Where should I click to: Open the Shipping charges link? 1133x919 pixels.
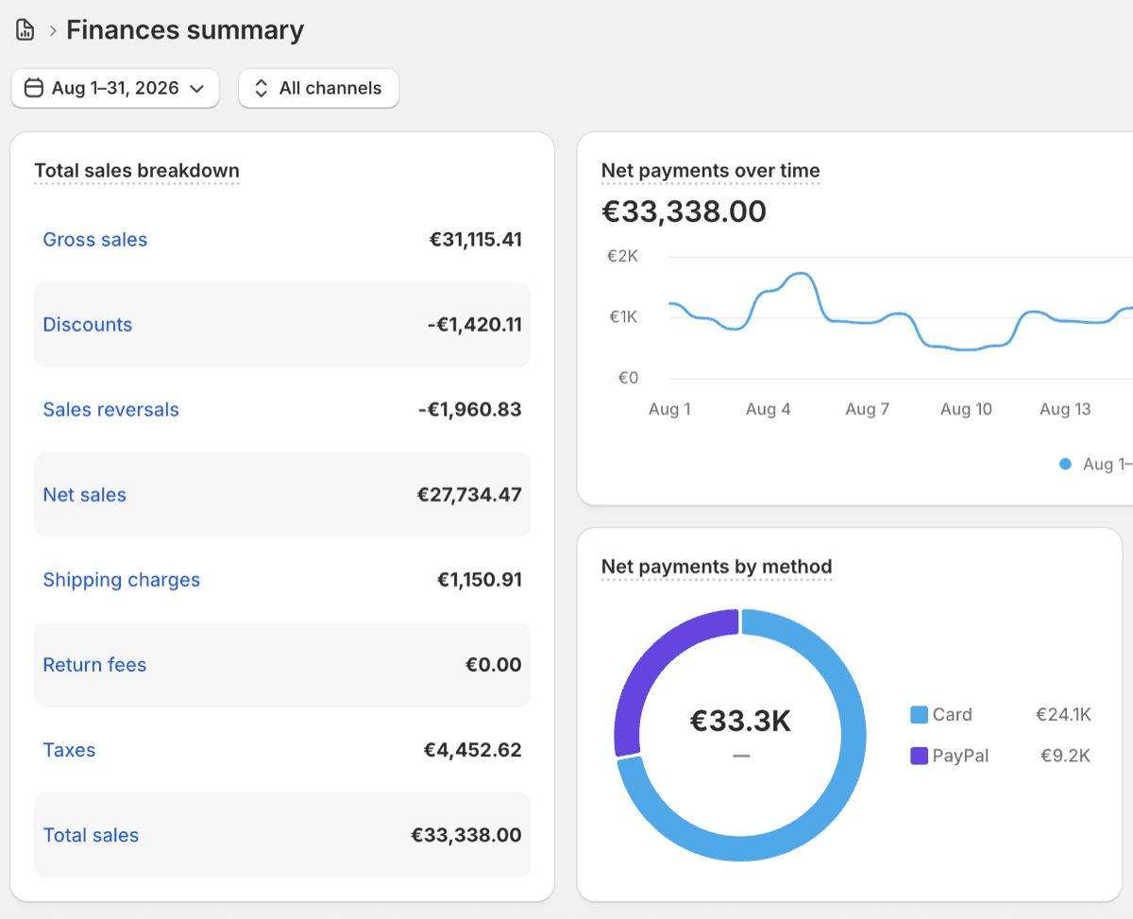pyautogui.click(x=122, y=580)
